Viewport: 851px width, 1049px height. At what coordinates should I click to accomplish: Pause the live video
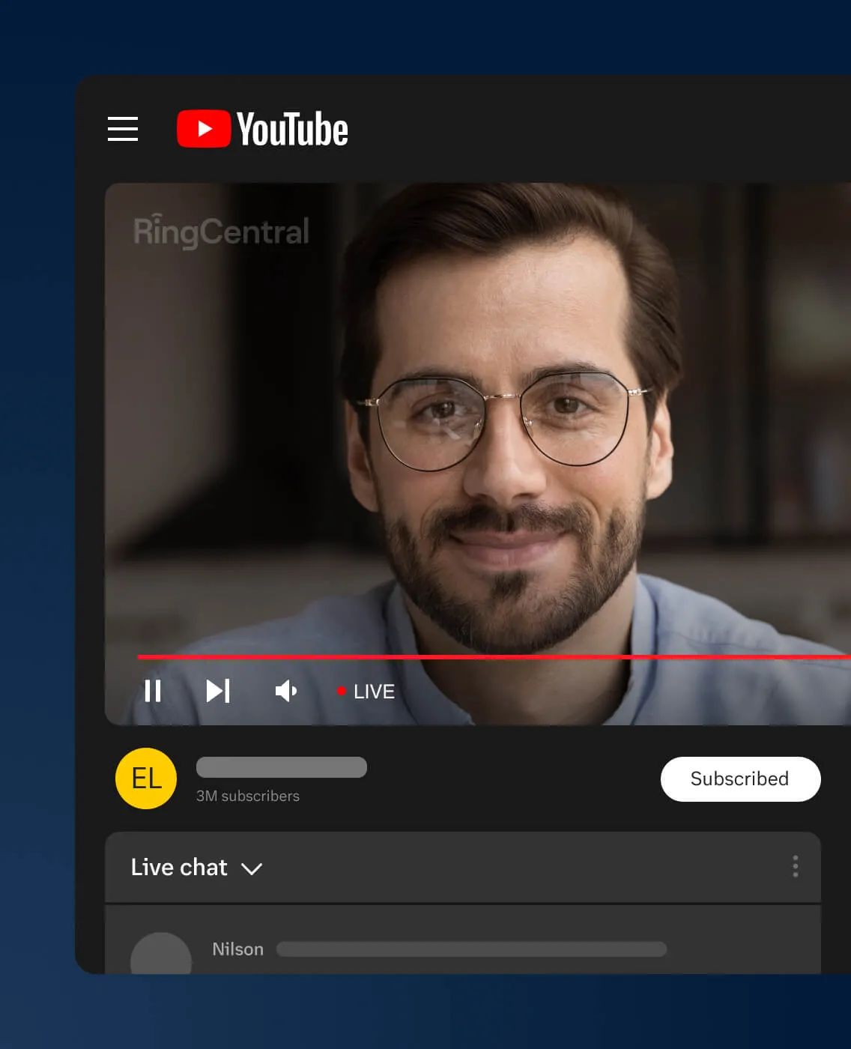point(153,691)
